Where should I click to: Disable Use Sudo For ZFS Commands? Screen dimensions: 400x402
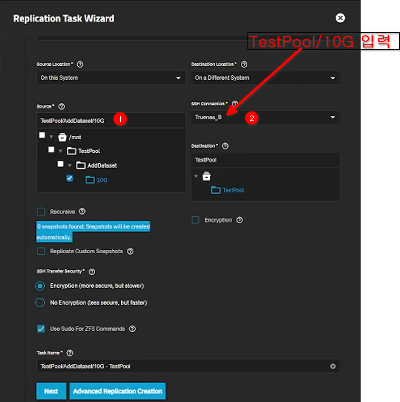click(x=41, y=329)
